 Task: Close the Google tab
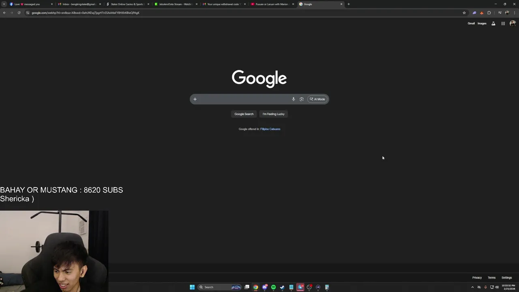click(x=341, y=4)
